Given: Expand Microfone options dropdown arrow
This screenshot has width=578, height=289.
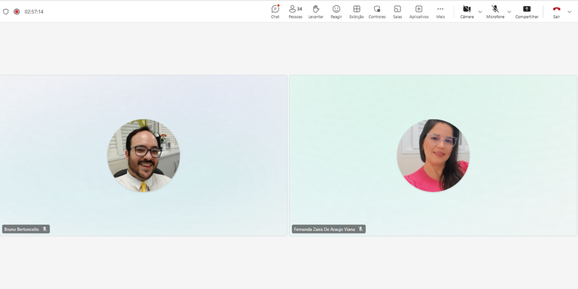Looking at the screenshot, I should [x=509, y=12].
